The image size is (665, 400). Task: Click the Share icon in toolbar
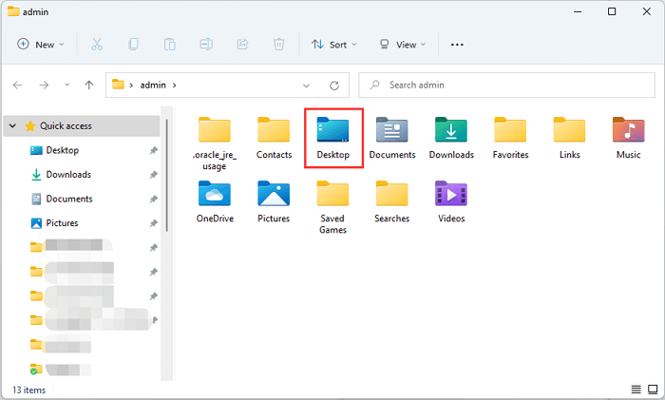click(x=242, y=45)
